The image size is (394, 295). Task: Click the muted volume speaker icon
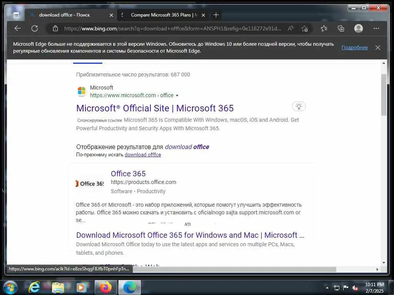(355, 288)
